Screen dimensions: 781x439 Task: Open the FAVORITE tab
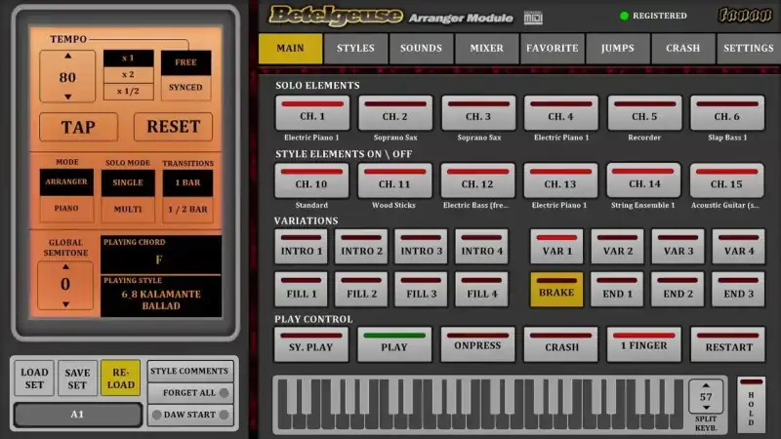coord(552,48)
